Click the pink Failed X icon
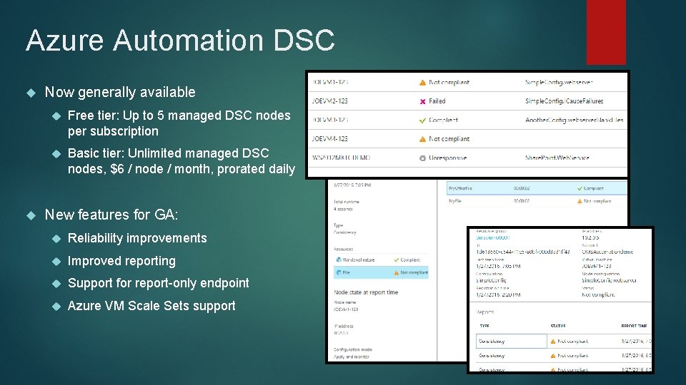 click(x=422, y=101)
